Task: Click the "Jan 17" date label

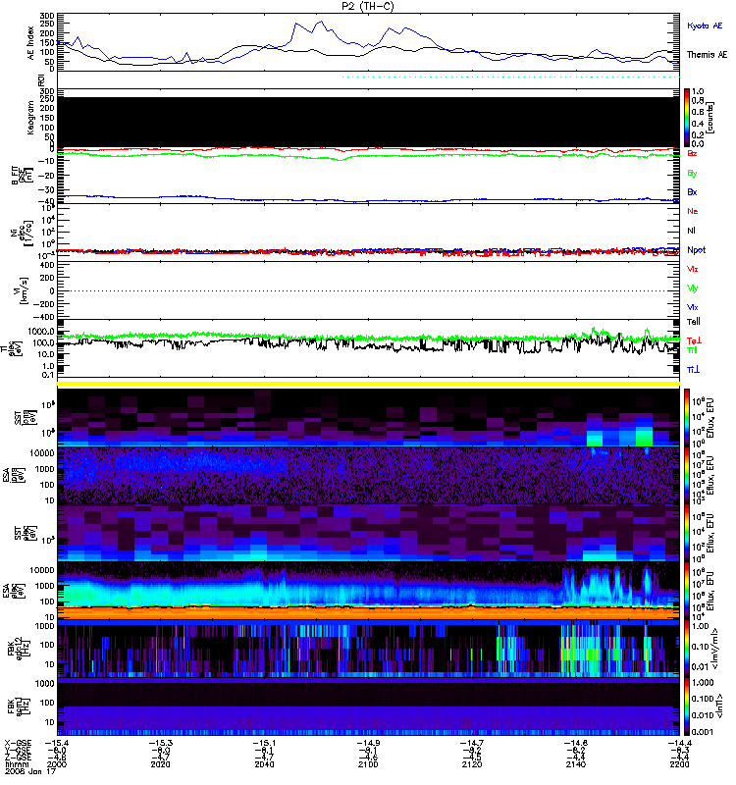Action: pos(43,771)
